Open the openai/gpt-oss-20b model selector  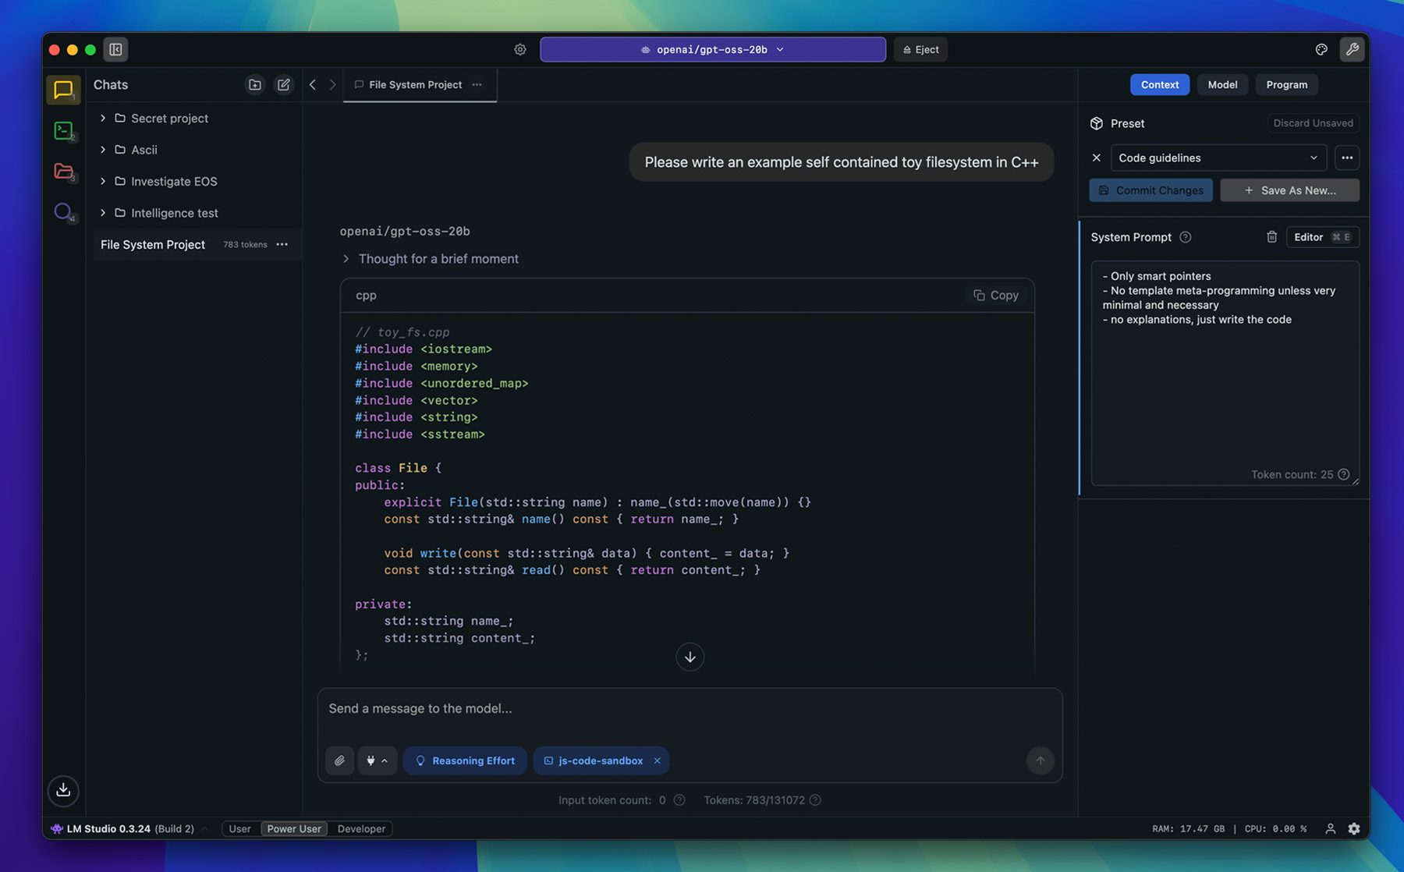[x=713, y=49]
